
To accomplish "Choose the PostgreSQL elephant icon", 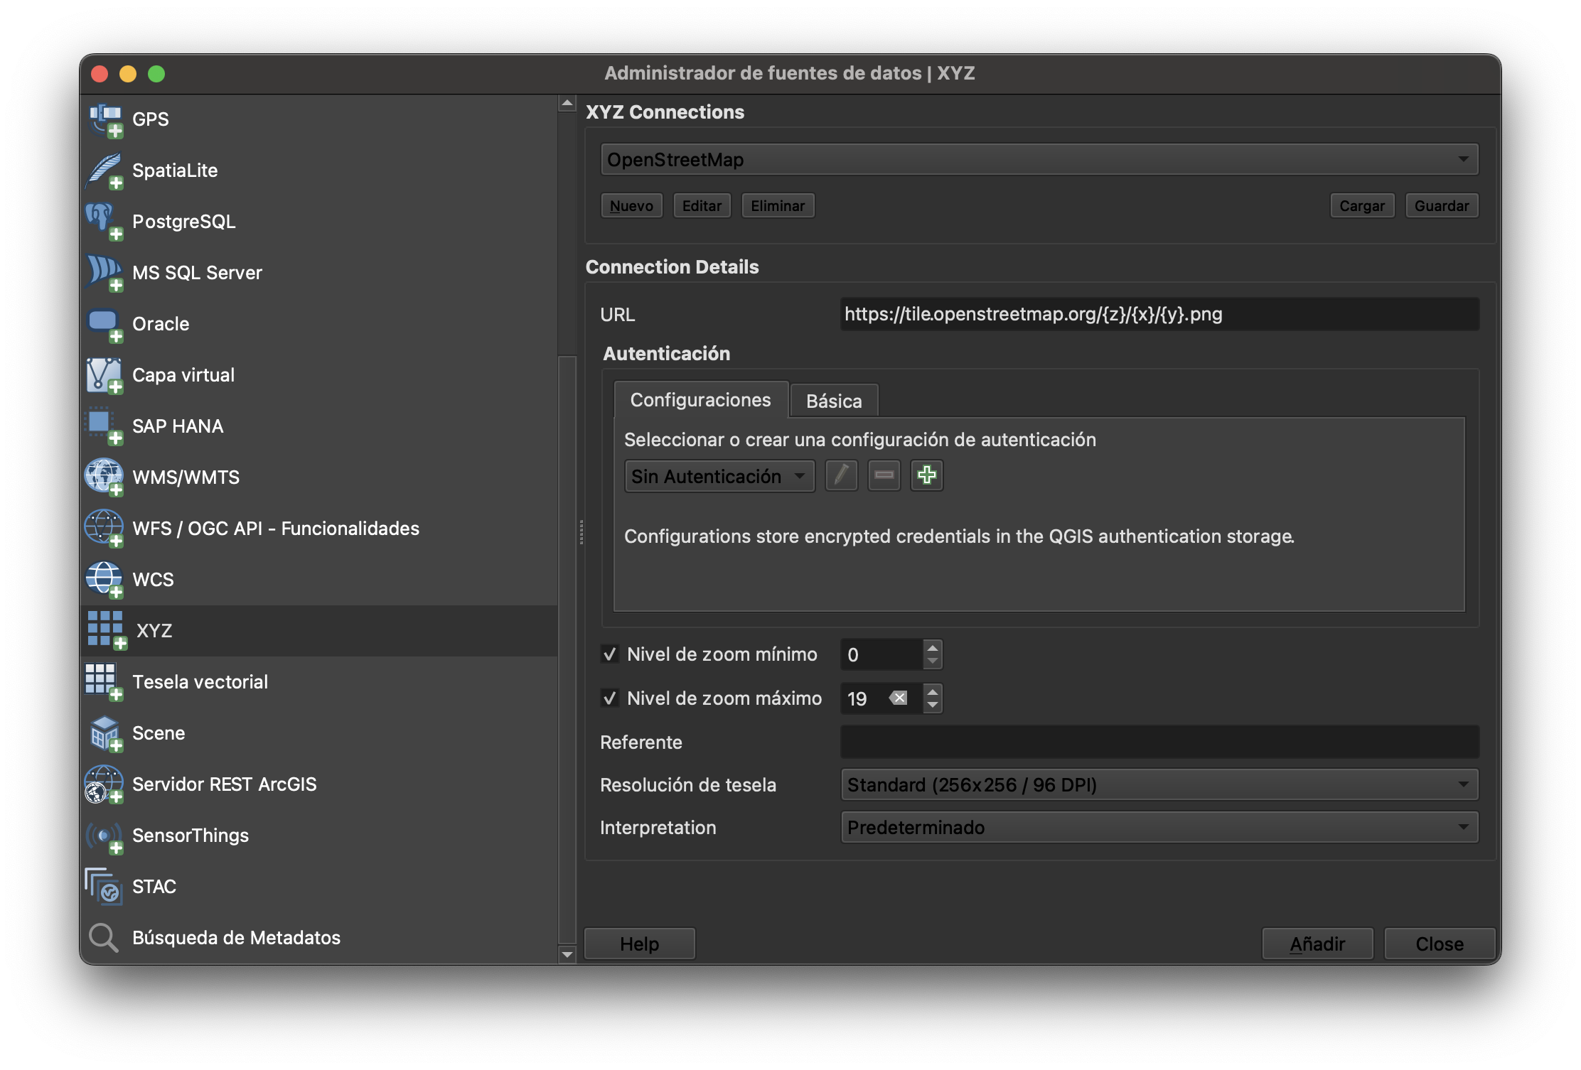I will pos(105,222).
